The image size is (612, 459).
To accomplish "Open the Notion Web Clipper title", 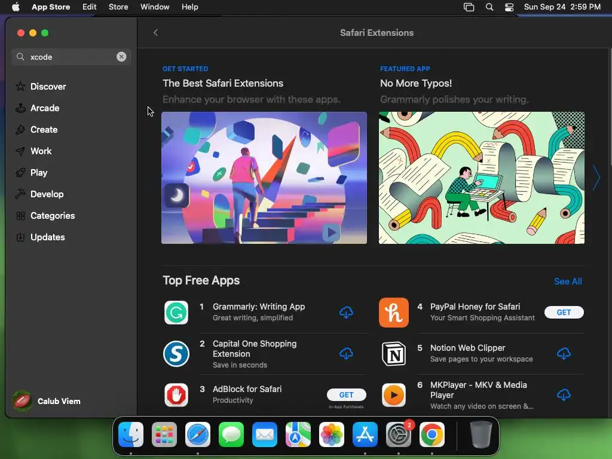I will tap(467, 348).
